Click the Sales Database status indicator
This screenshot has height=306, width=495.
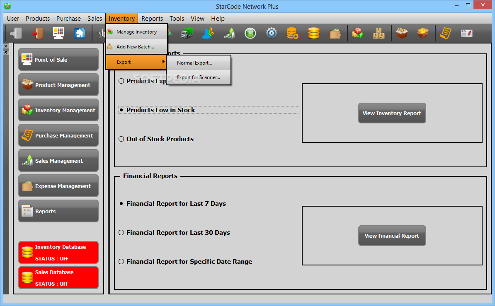(x=58, y=277)
